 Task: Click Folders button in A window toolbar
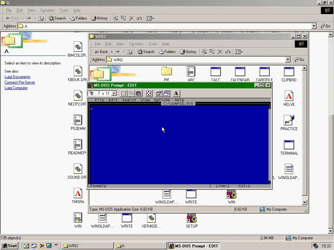pyautogui.click(x=78, y=18)
